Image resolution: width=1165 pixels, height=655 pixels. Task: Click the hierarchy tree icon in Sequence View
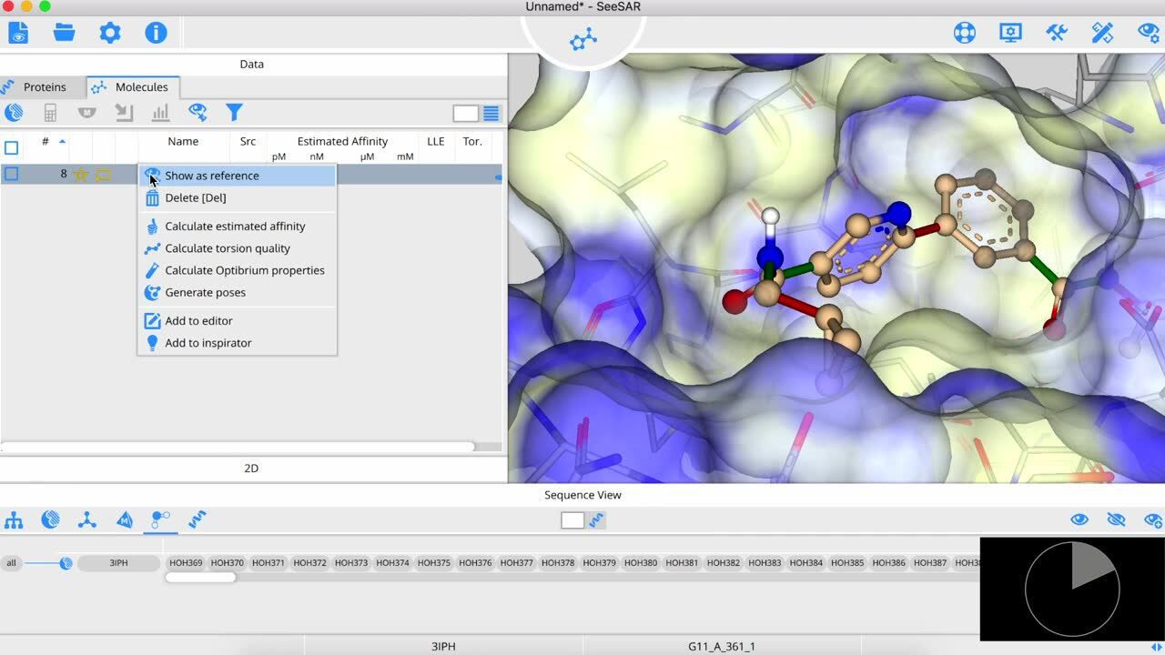(x=14, y=520)
